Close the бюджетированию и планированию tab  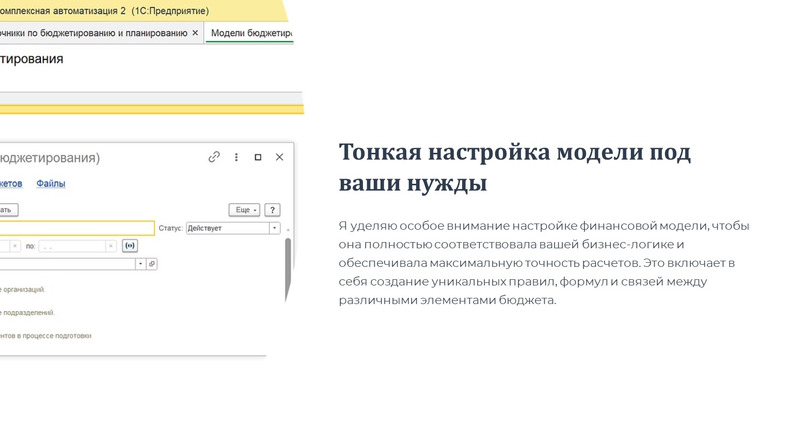click(195, 33)
